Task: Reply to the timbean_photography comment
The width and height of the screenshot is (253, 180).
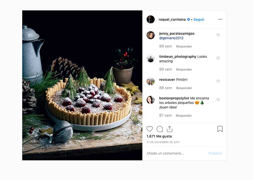Action: coord(184,69)
